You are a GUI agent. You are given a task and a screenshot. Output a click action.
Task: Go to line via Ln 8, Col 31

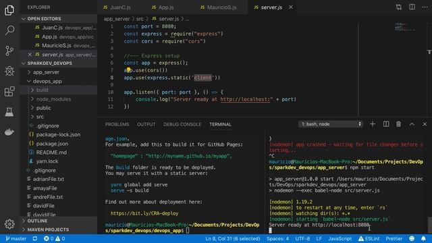[x=232, y=238]
